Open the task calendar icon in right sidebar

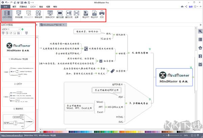(x=200, y=64)
